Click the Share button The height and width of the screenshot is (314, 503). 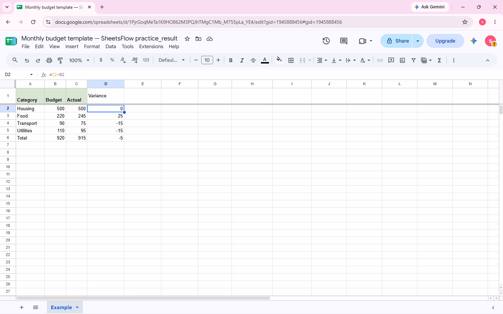coord(397,41)
